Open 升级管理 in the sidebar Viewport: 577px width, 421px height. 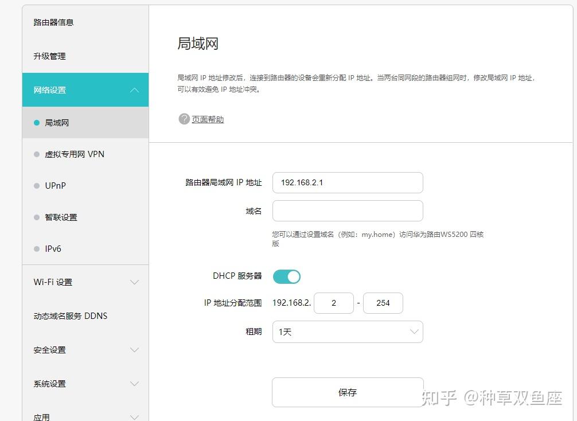coord(49,56)
